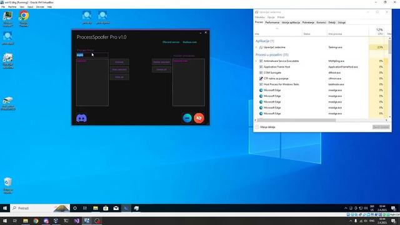Click inside the hidden processes list box
Screen dimensions: 400x225
point(188,82)
